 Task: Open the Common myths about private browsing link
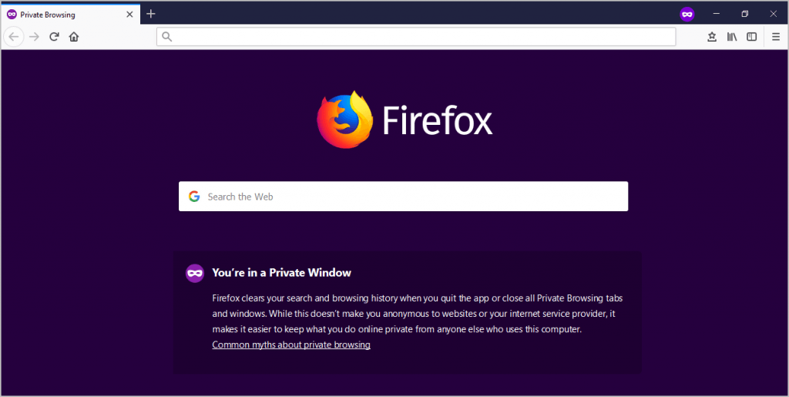click(291, 345)
